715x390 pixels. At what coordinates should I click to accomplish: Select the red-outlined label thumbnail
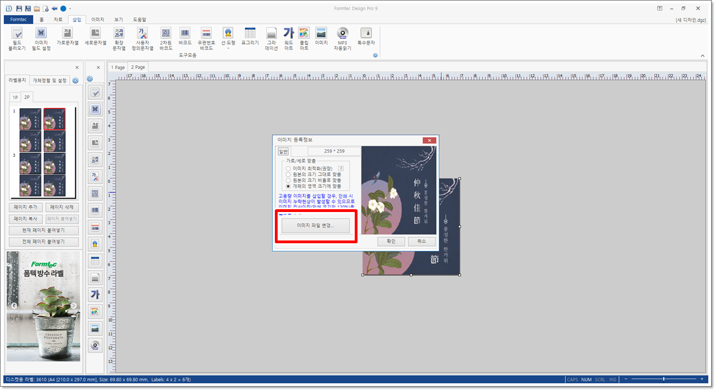coord(55,119)
